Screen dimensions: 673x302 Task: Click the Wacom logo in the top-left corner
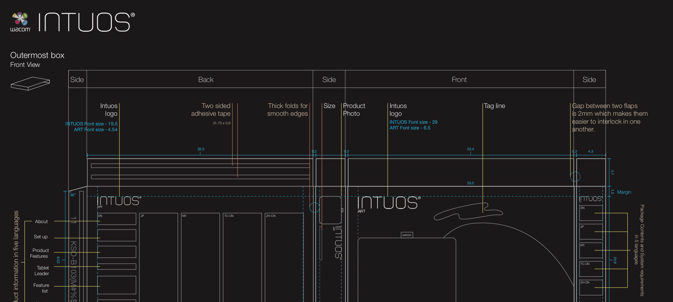[20, 22]
